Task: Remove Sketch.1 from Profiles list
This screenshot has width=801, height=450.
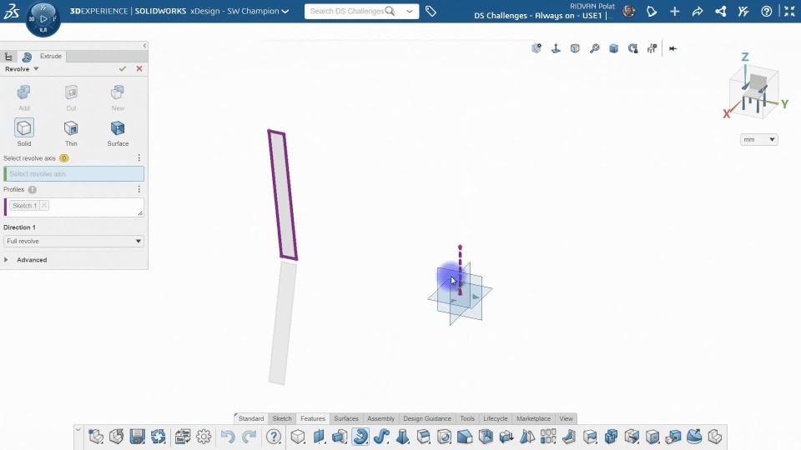Action: pyautogui.click(x=44, y=205)
